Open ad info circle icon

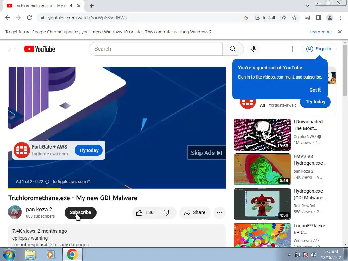click(x=47, y=182)
